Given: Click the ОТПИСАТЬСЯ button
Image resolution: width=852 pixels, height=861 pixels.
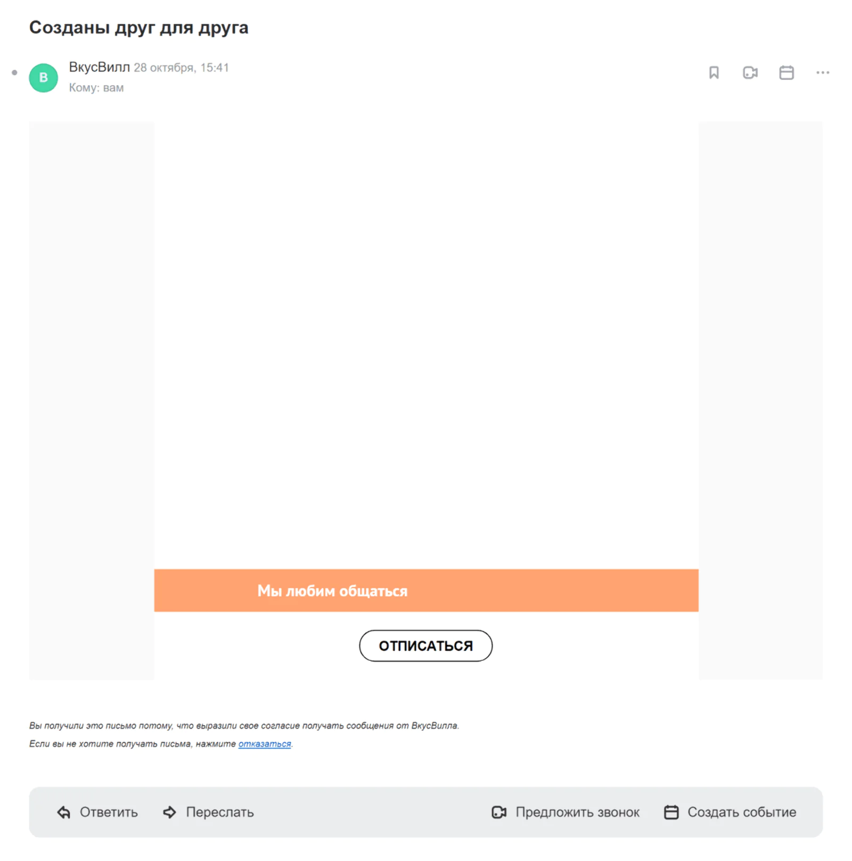Looking at the screenshot, I should click(x=425, y=645).
